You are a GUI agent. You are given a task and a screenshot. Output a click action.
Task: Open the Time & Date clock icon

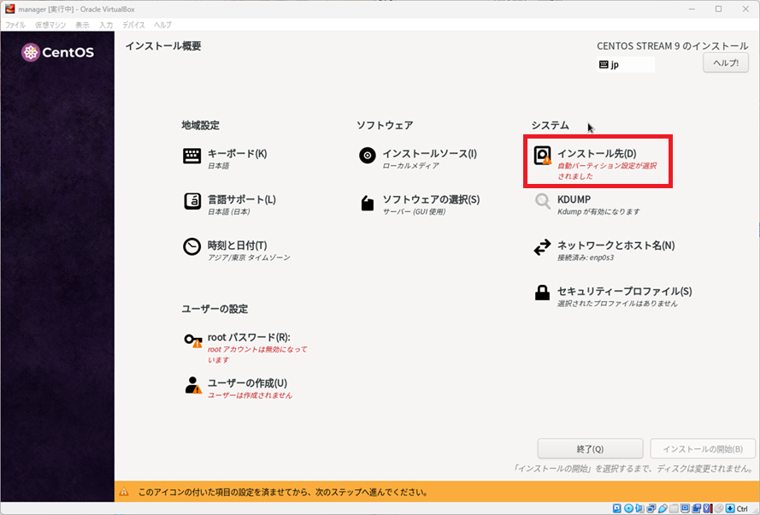192,246
